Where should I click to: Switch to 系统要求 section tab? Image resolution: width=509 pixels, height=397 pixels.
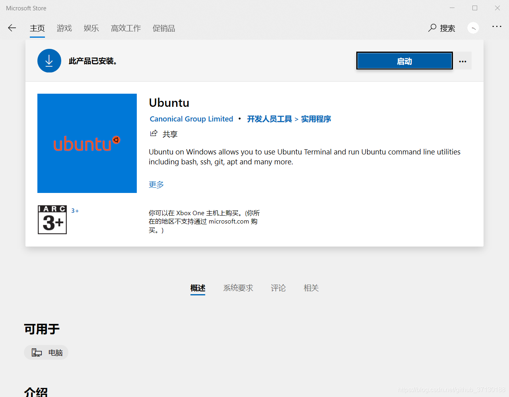pyautogui.click(x=238, y=288)
